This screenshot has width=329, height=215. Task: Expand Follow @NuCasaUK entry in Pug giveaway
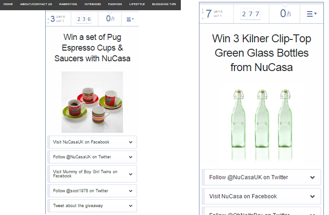(x=92, y=157)
